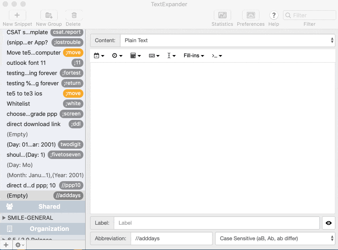Click the ;iostrouble abbreviation badge
The height and width of the screenshot is (250, 338).
coord(67,42)
